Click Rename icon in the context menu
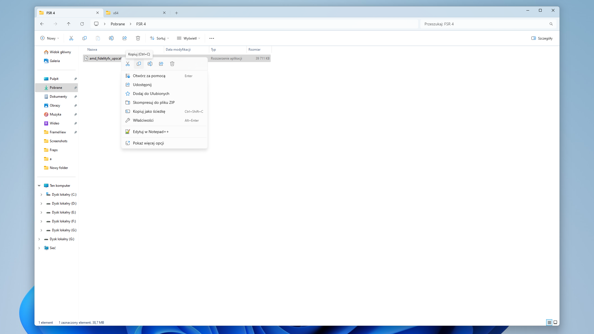The width and height of the screenshot is (594, 334). 150,64
